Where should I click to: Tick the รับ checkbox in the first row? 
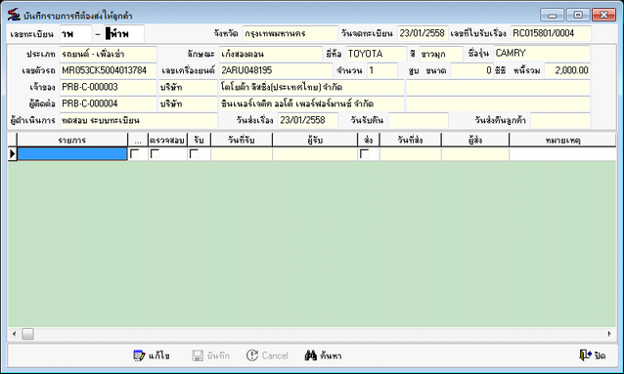194,153
